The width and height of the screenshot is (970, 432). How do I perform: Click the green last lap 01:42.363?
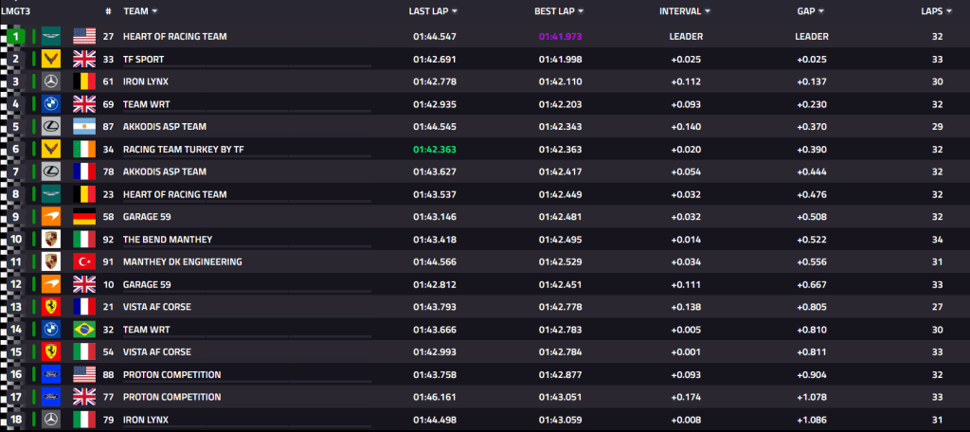point(435,149)
